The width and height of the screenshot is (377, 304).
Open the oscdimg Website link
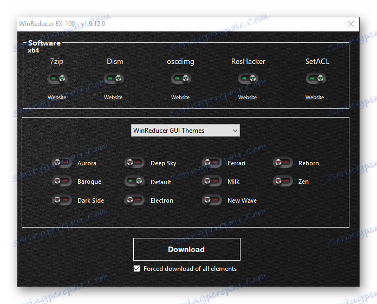[x=180, y=98]
